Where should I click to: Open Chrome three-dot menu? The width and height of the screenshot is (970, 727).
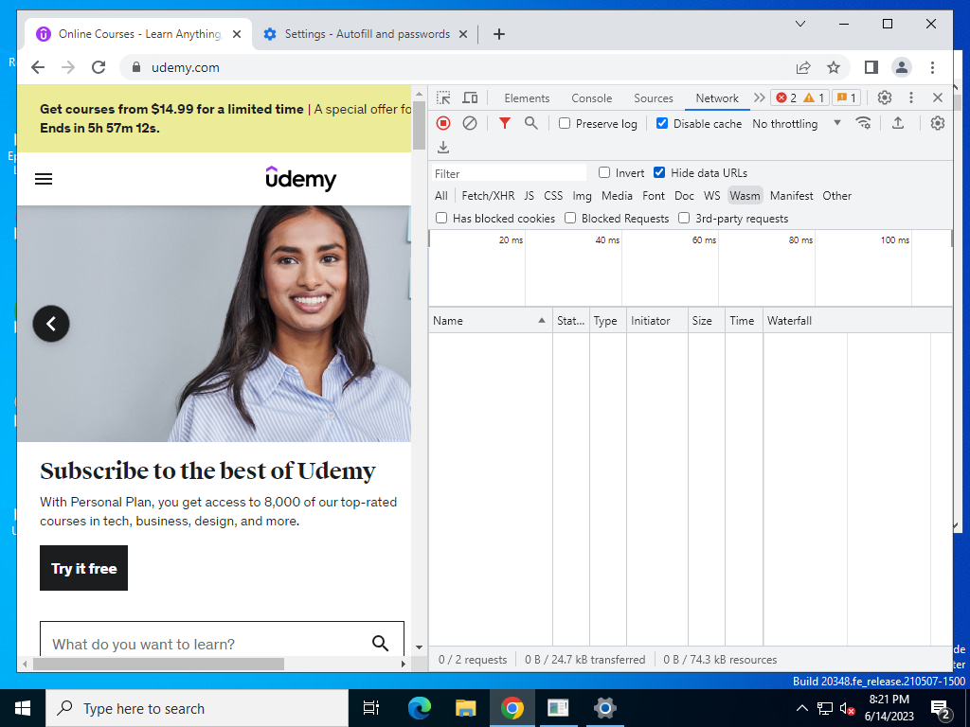(x=932, y=67)
